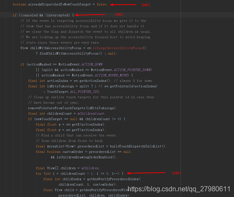Click comment "have become out of sync."
Viewport: 234px width, 197px height.
[x=53, y=103]
